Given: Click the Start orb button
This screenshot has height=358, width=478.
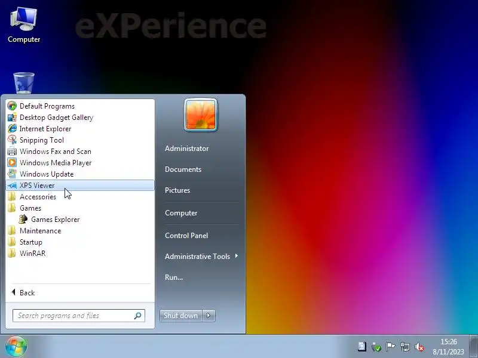Looking at the screenshot, I should [16, 347].
